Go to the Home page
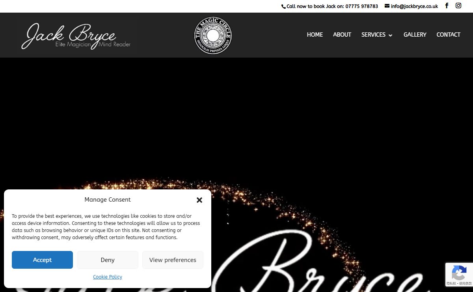 (315, 35)
